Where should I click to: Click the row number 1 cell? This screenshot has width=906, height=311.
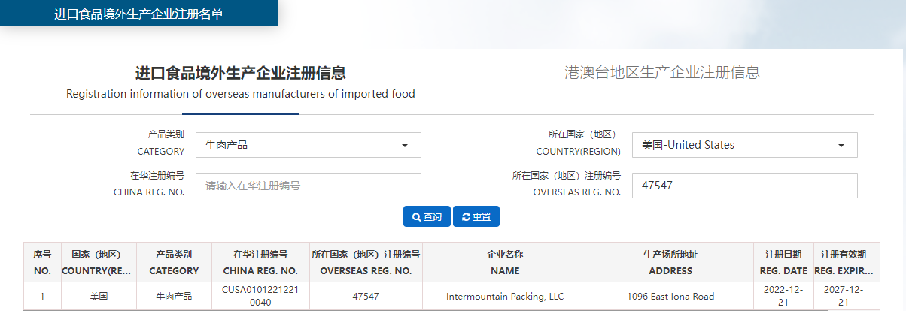click(x=42, y=297)
